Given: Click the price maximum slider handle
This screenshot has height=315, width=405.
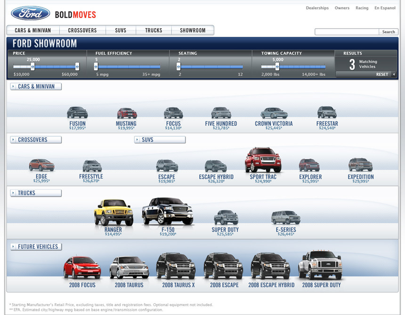Looking at the screenshot, I should (77, 66).
